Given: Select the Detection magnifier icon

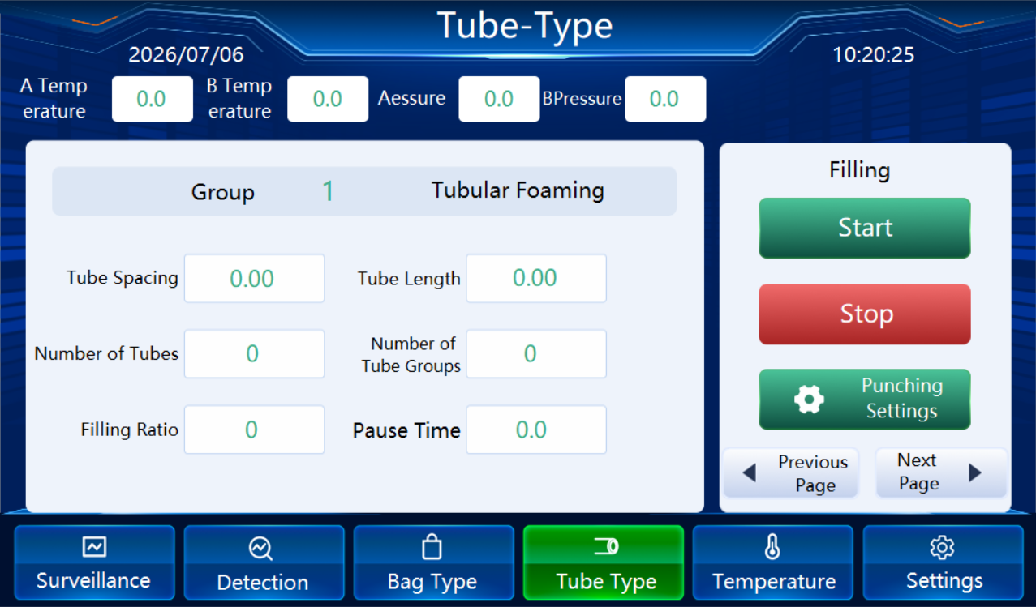Looking at the screenshot, I should pyautogui.click(x=260, y=549).
